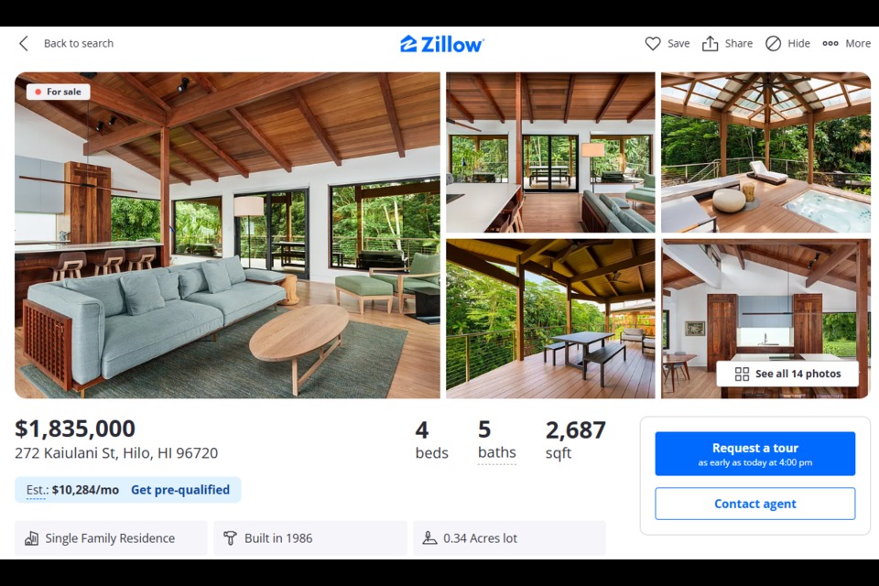Click the Share upload icon
Viewport: 879px width, 586px height.
[710, 44]
